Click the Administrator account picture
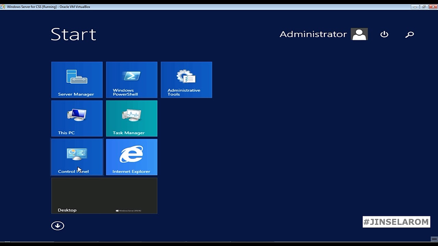 click(x=359, y=34)
